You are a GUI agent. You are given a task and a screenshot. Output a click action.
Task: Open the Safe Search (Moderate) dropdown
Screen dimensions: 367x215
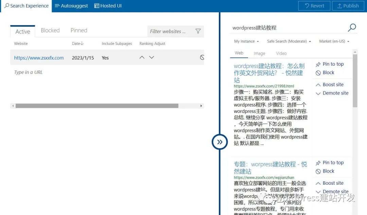point(289,42)
